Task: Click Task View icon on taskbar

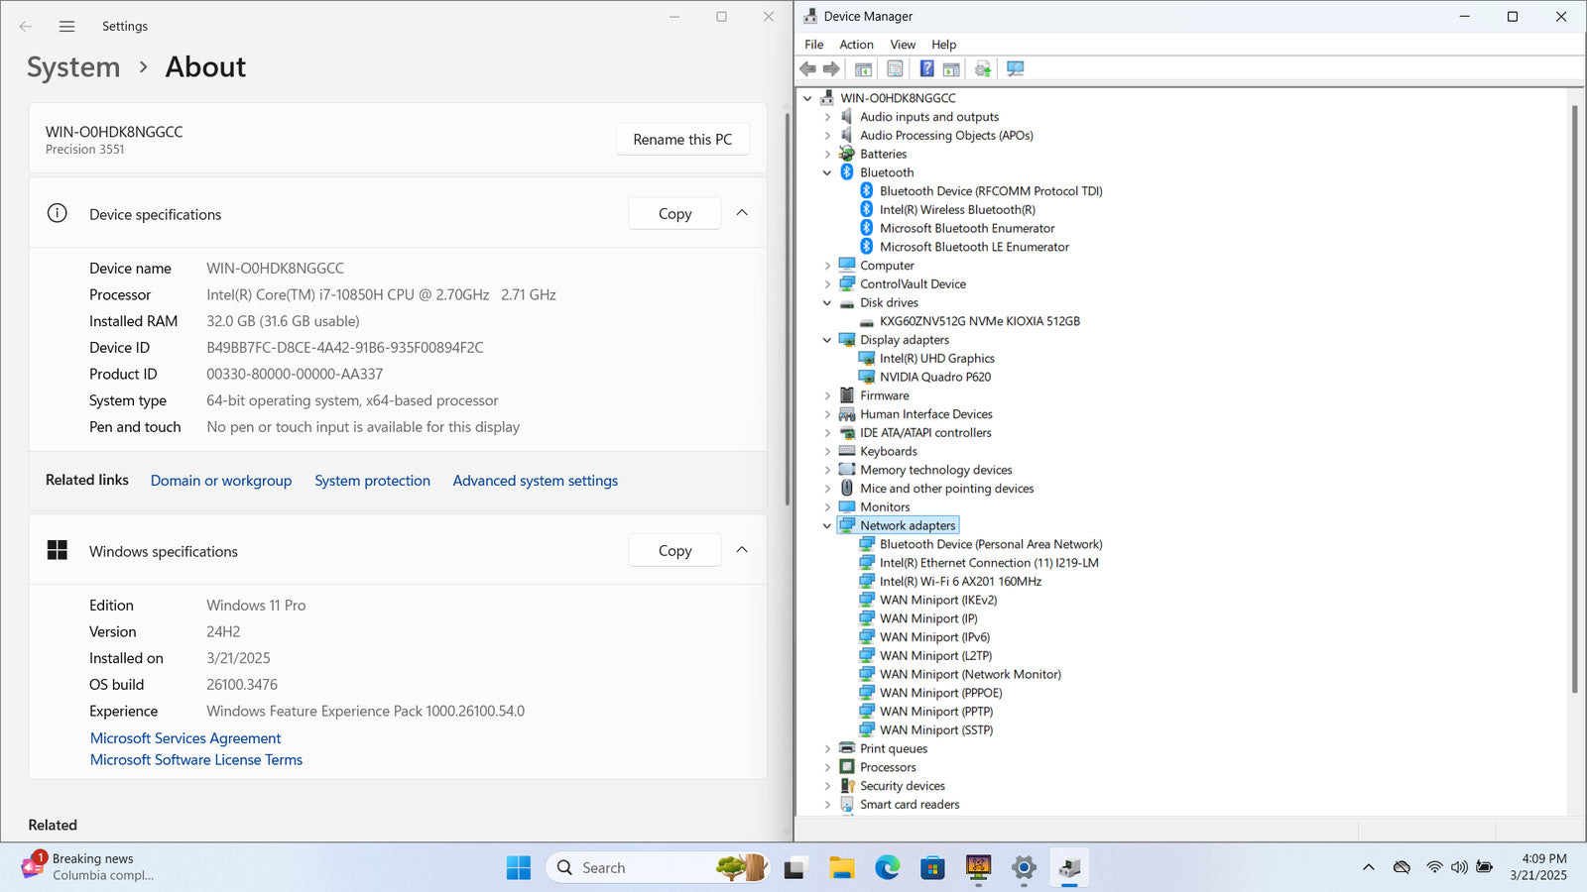Action: pyautogui.click(x=794, y=868)
